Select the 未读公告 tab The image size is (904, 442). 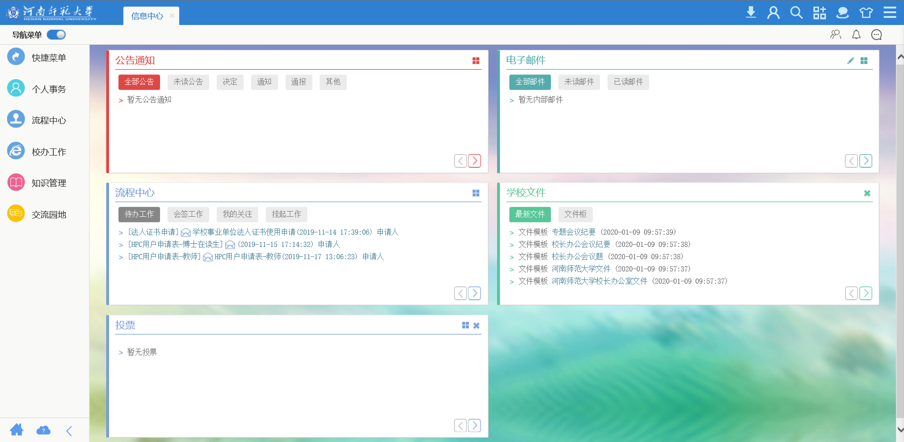(x=188, y=82)
